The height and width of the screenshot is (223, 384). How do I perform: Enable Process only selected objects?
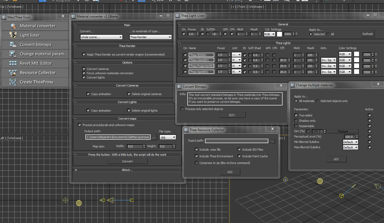pyautogui.click(x=182, y=109)
